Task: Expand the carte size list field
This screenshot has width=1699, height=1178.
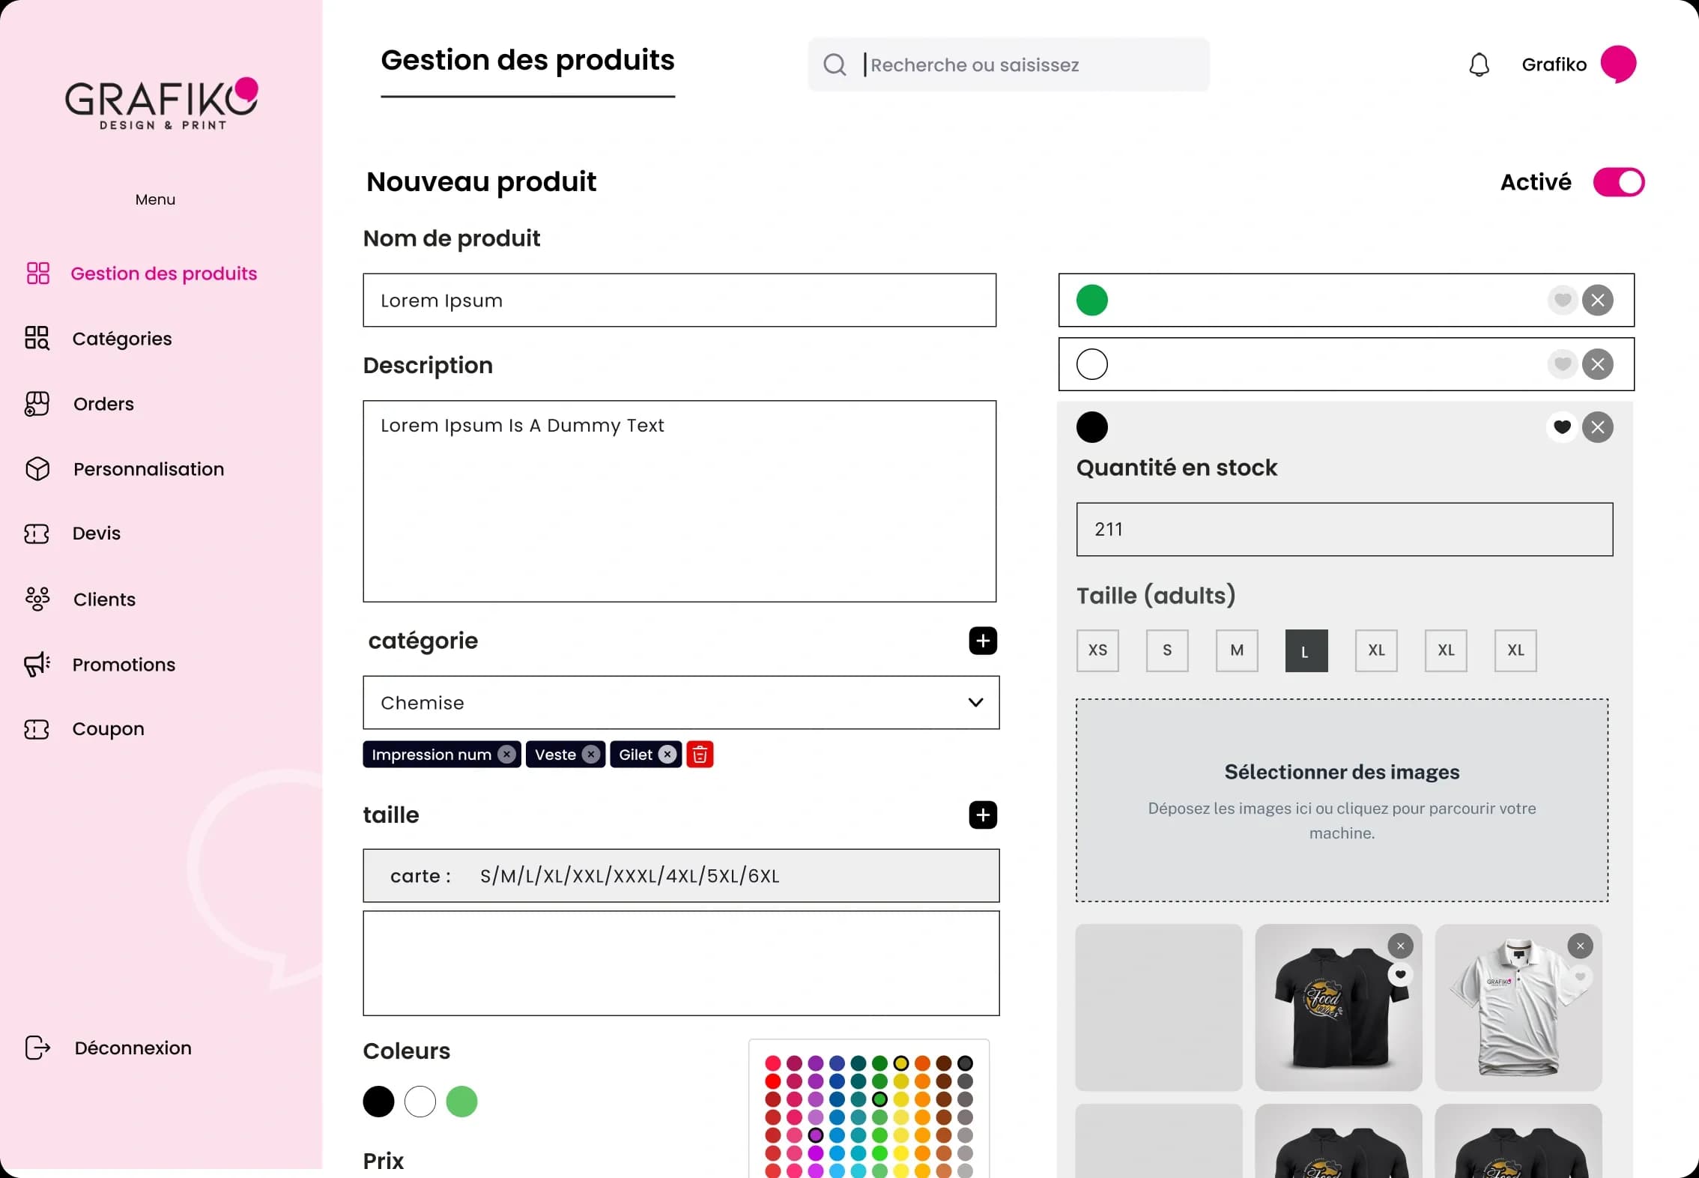Action: 680,876
